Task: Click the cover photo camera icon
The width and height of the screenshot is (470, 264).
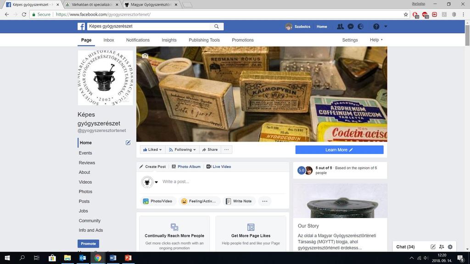Action: point(145,55)
